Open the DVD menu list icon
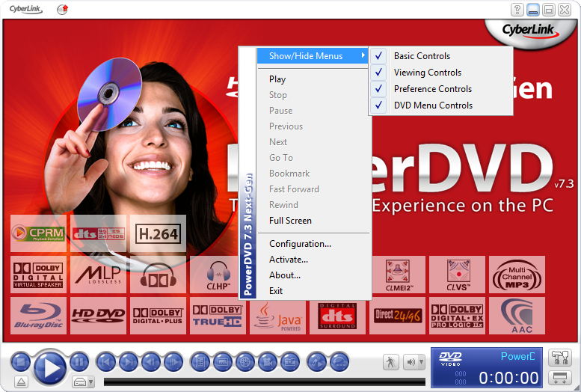This screenshot has width=581, height=392. coord(200,361)
